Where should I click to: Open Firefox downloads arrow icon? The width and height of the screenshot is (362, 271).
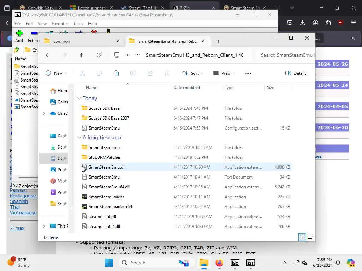pyautogui.click(x=303, y=23)
